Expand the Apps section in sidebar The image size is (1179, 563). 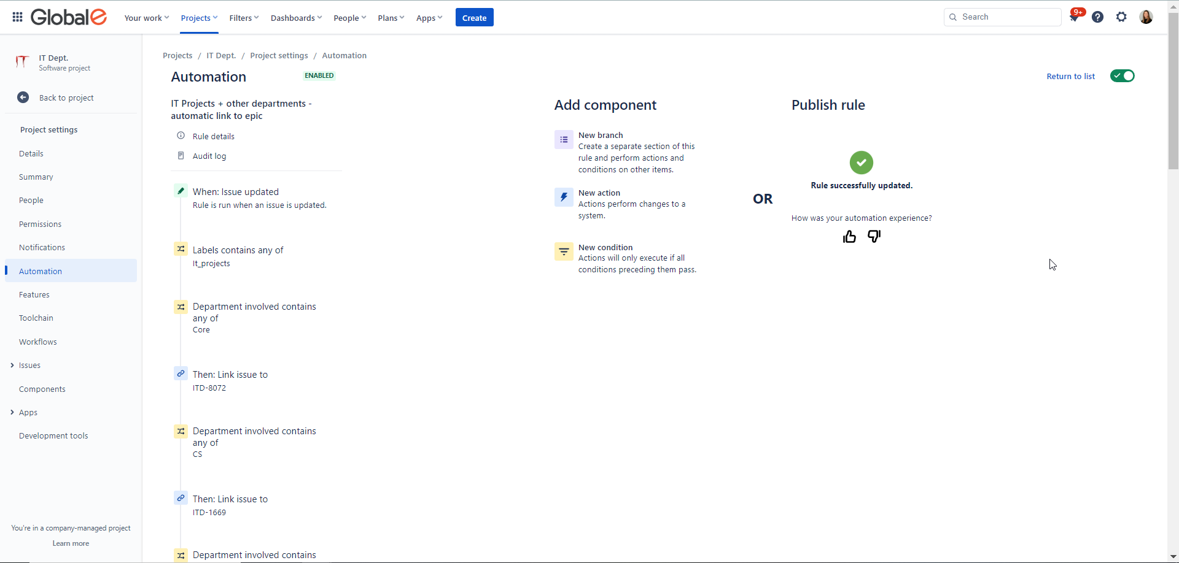12,412
